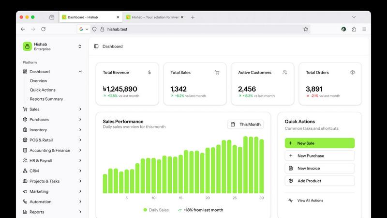Select Projects & Tasks in sidebar

[x=52, y=181]
